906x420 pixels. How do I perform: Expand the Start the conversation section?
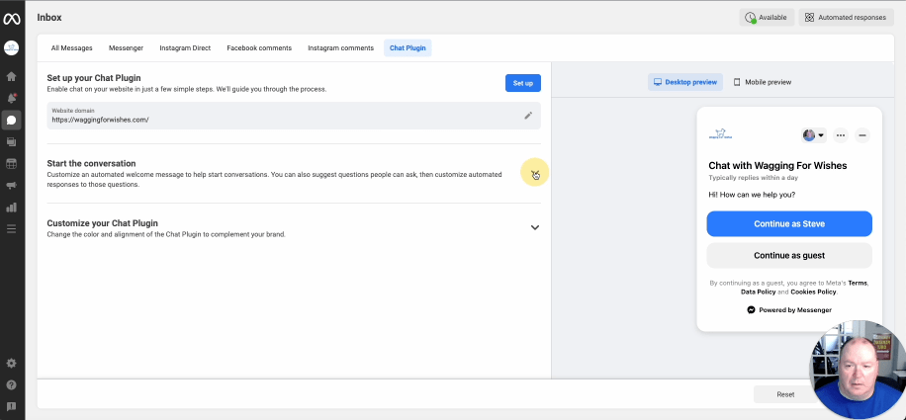pyautogui.click(x=535, y=174)
